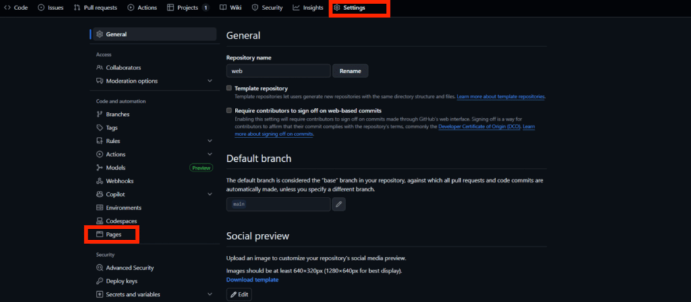Image resolution: width=691 pixels, height=302 pixels.
Task: Open the Issues tab
Action: pyautogui.click(x=51, y=7)
